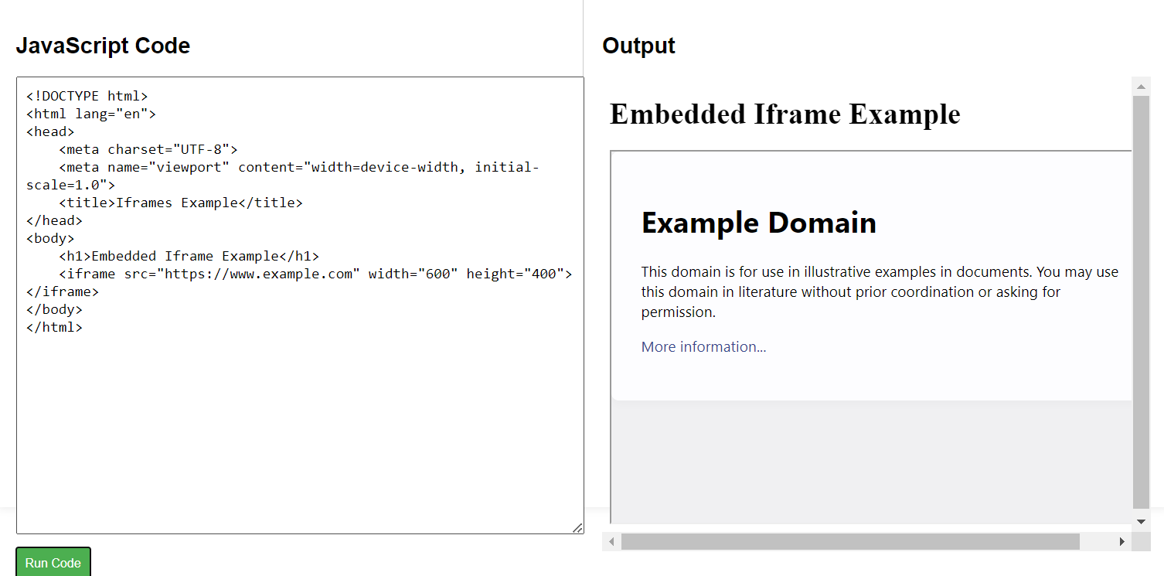
Task: Click the left arrow of the horizontal scrollbar
Action: coord(610,541)
